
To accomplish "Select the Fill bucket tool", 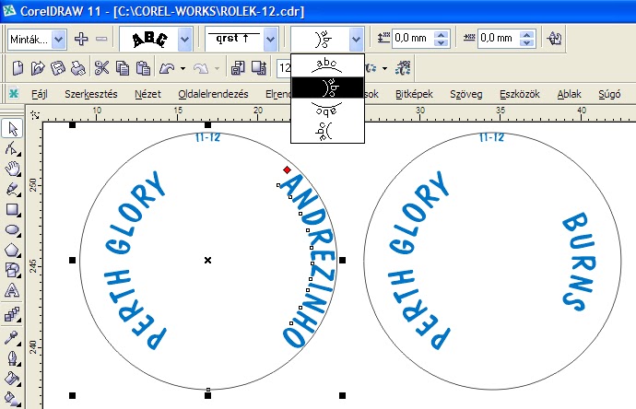I will (x=12, y=379).
